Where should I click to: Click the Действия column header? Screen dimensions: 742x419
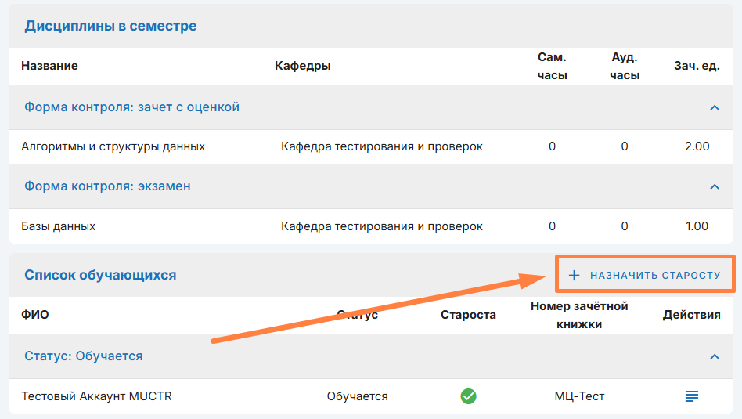pyautogui.click(x=691, y=315)
